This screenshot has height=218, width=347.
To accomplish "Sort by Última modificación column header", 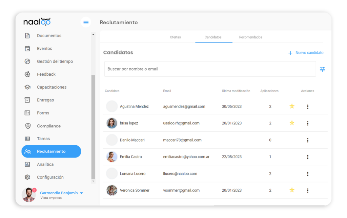I will click(x=236, y=91).
